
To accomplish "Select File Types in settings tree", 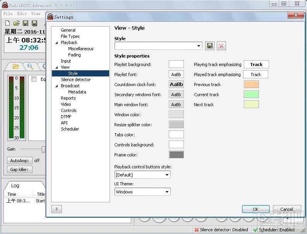I will tap(70, 36).
